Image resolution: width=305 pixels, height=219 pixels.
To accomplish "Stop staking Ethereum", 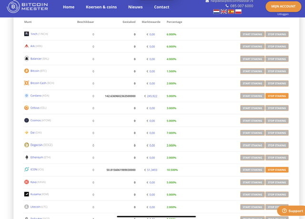I will [277, 158].
